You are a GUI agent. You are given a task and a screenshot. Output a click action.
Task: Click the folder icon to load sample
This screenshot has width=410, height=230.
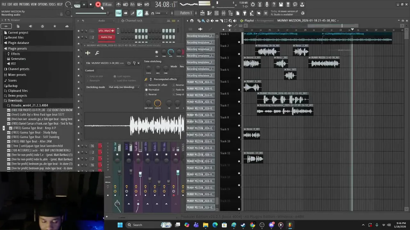point(129,63)
